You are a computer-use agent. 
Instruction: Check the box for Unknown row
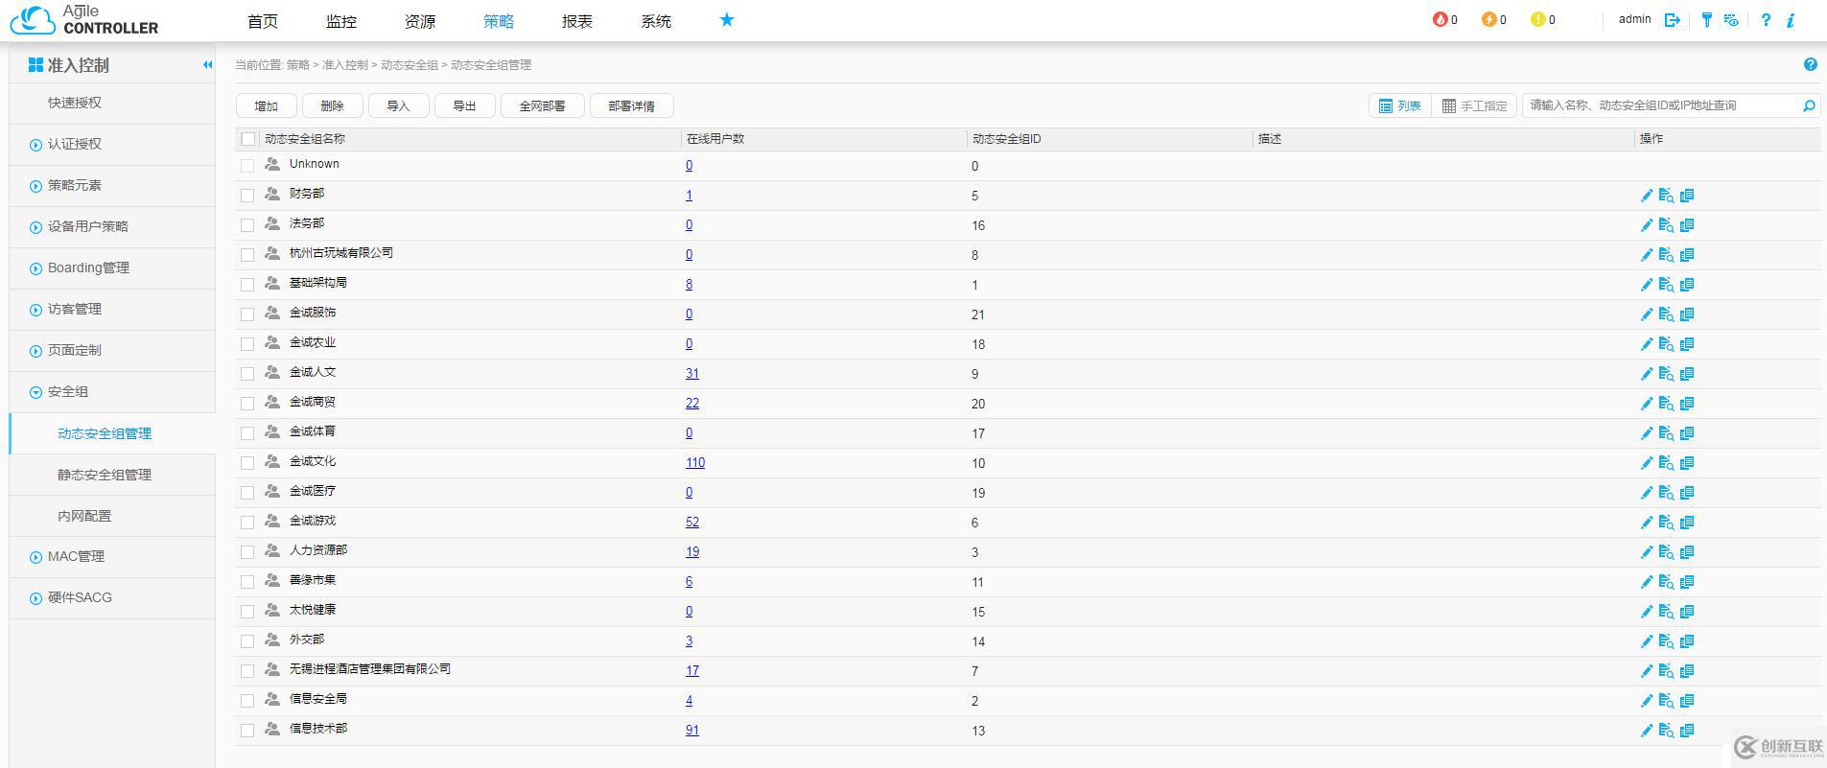[x=247, y=166]
